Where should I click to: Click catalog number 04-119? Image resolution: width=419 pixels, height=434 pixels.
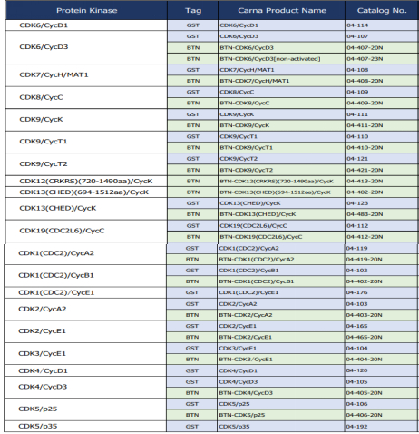(x=356, y=248)
